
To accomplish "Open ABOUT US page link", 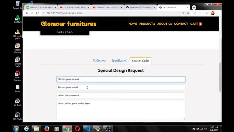I will coord(165,24).
